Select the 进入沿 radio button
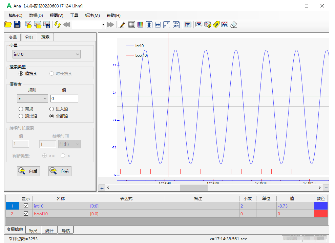335x243 pixels. [x=52, y=109]
